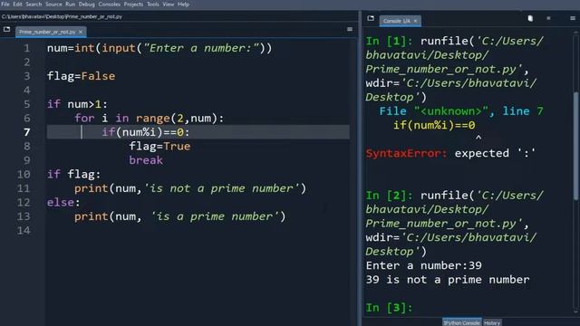Click the 'for i in range(2,num):' line

[149, 119]
